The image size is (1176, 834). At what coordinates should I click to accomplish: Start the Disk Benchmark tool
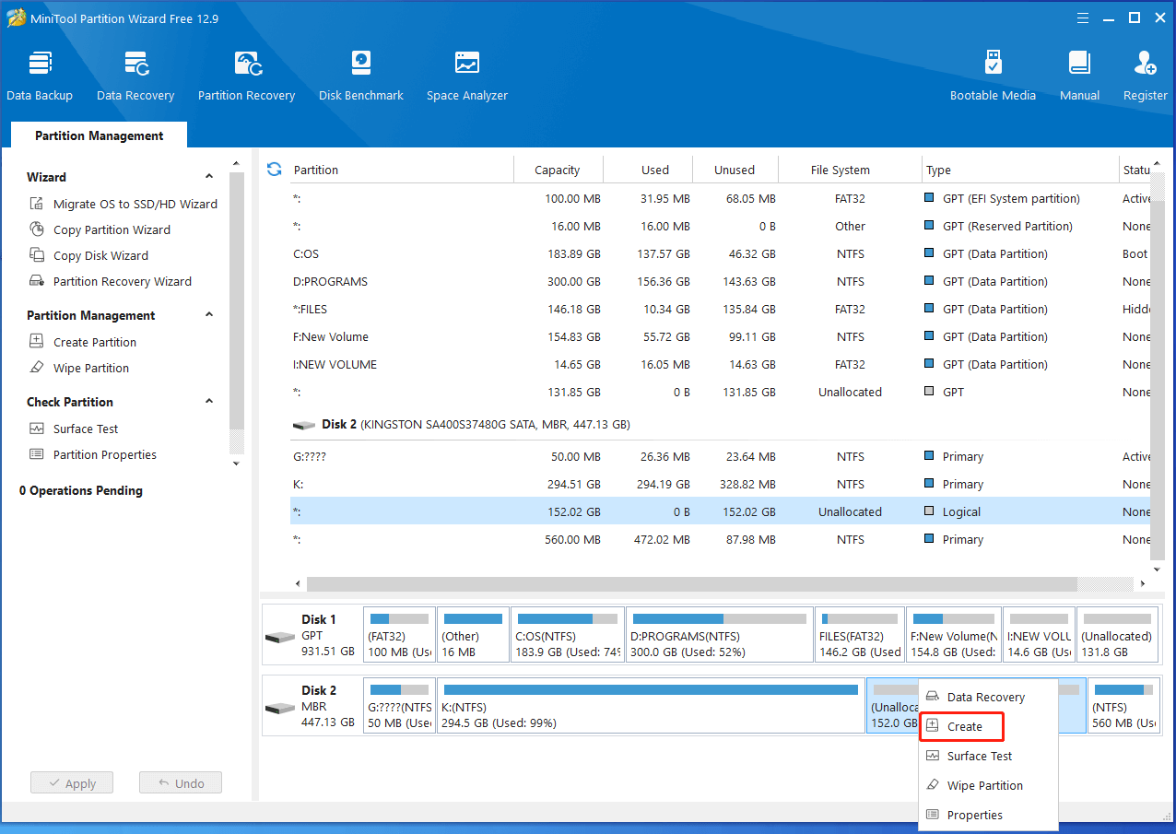click(x=361, y=76)
